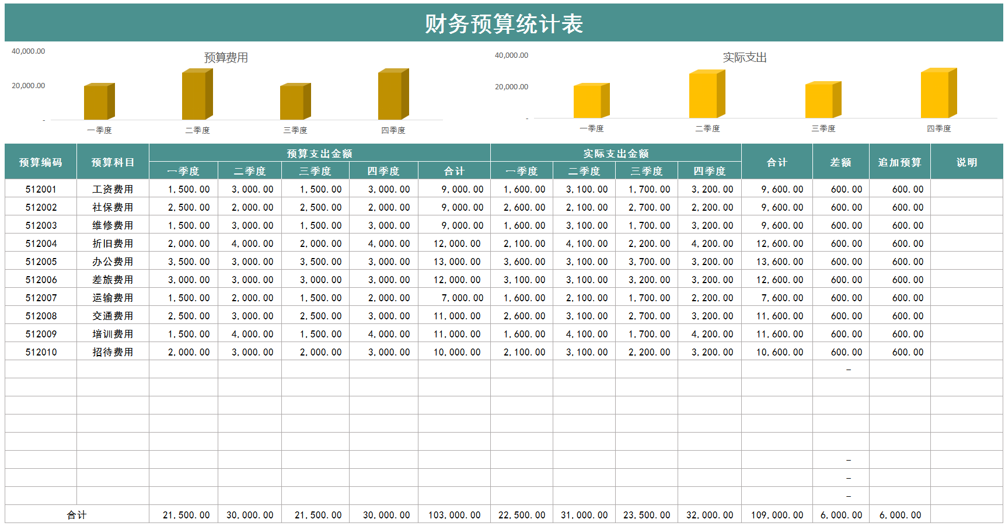Select budget code cell 512001

[41, 189]
